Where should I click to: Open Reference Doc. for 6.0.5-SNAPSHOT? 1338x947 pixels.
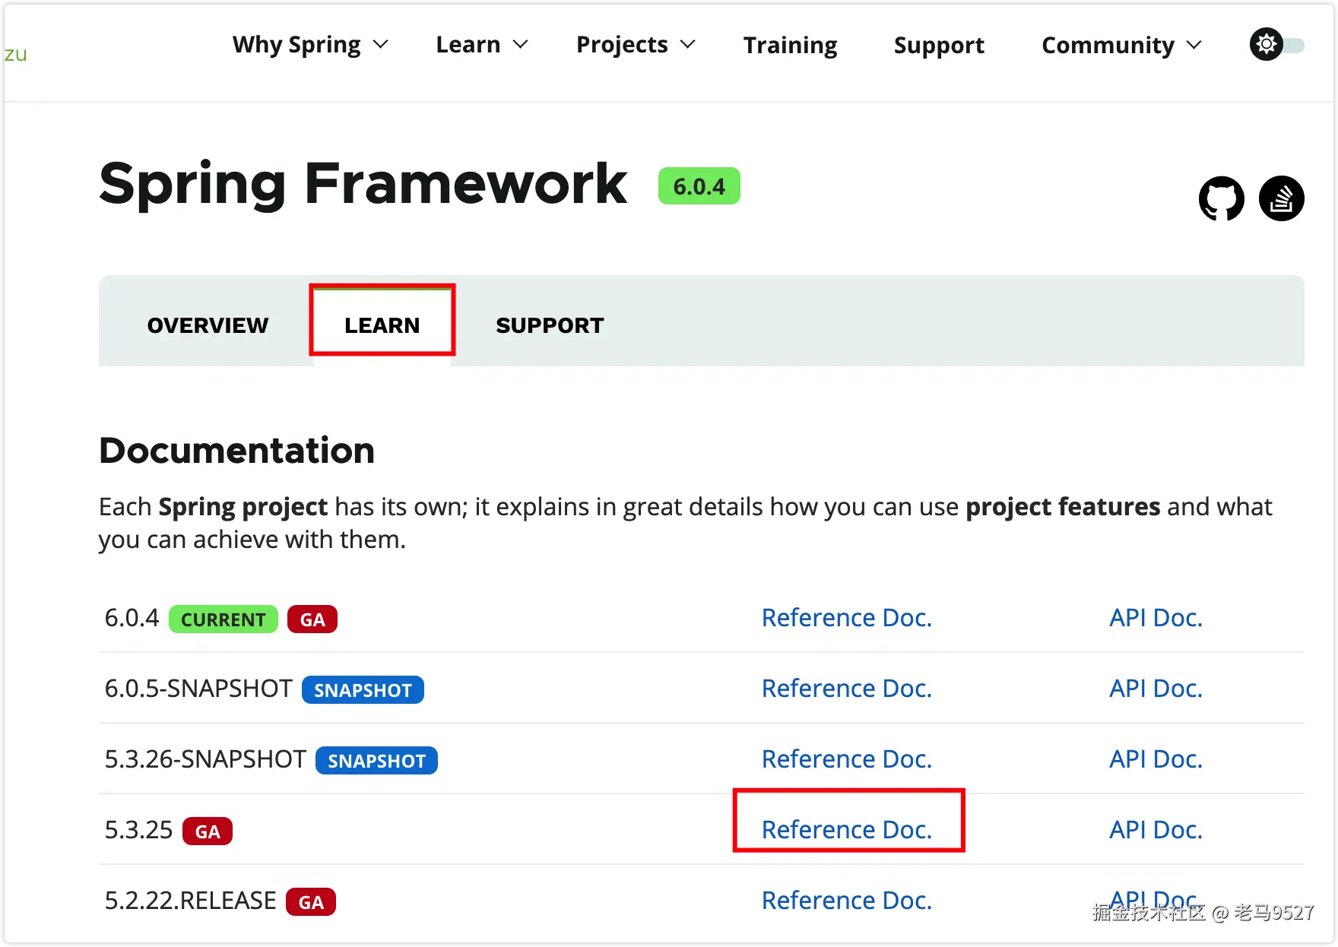click(847, 689)
